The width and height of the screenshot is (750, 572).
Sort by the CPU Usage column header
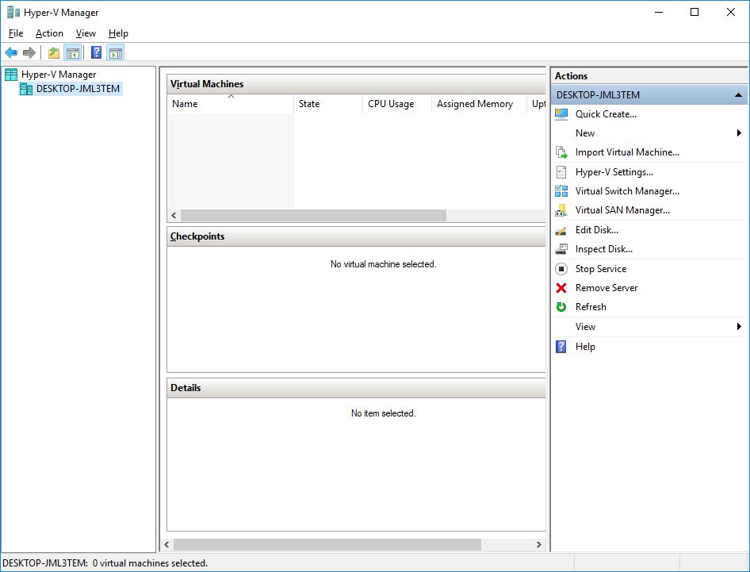pos(397,104)
